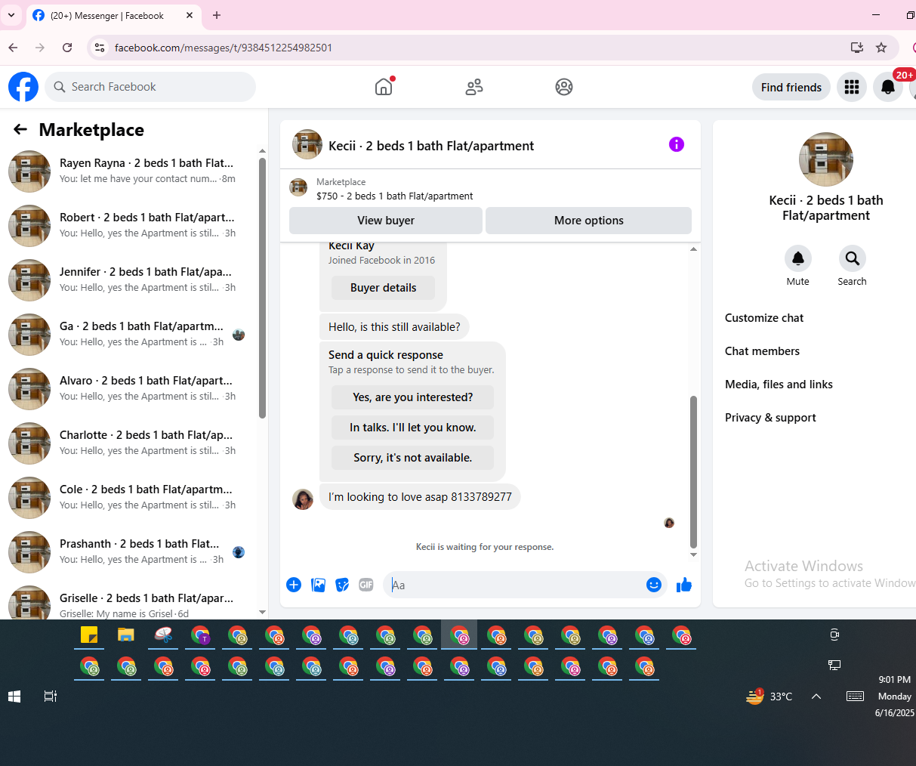
Task: Open Griselle conversation in list
Action: [128, 602]
